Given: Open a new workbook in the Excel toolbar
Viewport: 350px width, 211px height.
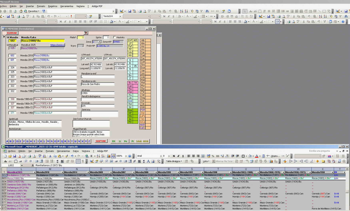Looking at the screenshot, I should pos(5,156).
